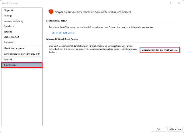Open the Add-Ins category
184x133 pixels.
tap(22, 60)
